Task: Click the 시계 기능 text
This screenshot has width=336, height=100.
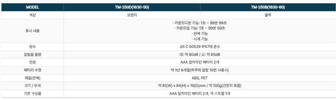Action: pos(200,39)
